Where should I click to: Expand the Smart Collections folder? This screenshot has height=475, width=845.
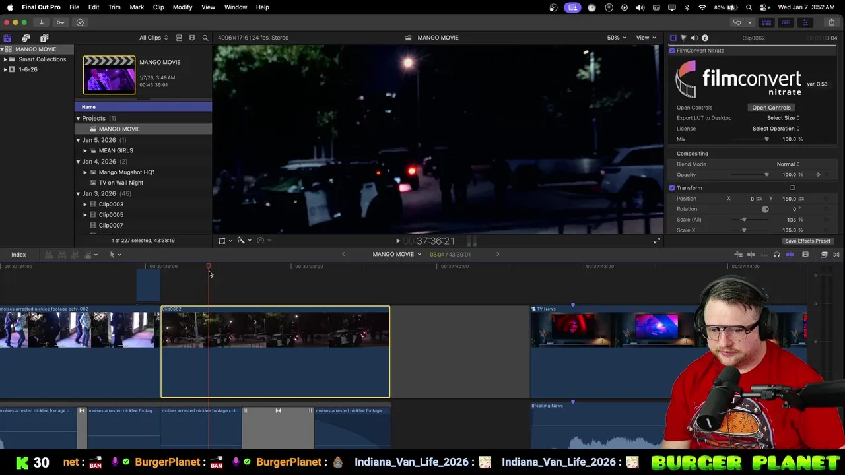tap(5, 59)
